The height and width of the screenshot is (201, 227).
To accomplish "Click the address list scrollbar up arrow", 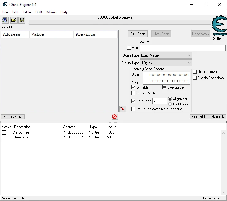I will click(223, 133).
